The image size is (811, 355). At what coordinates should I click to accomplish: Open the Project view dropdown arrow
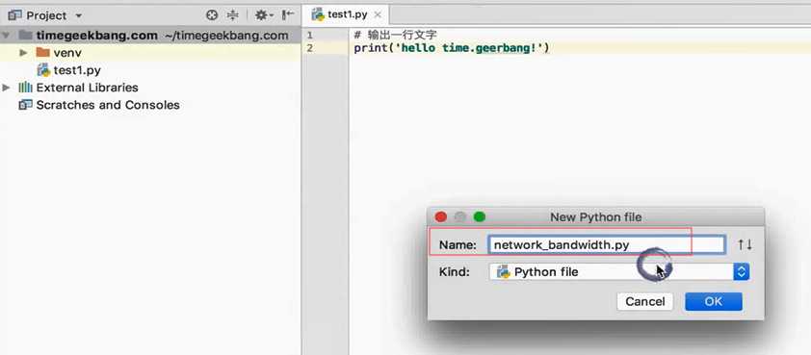[x=79, y=16]
